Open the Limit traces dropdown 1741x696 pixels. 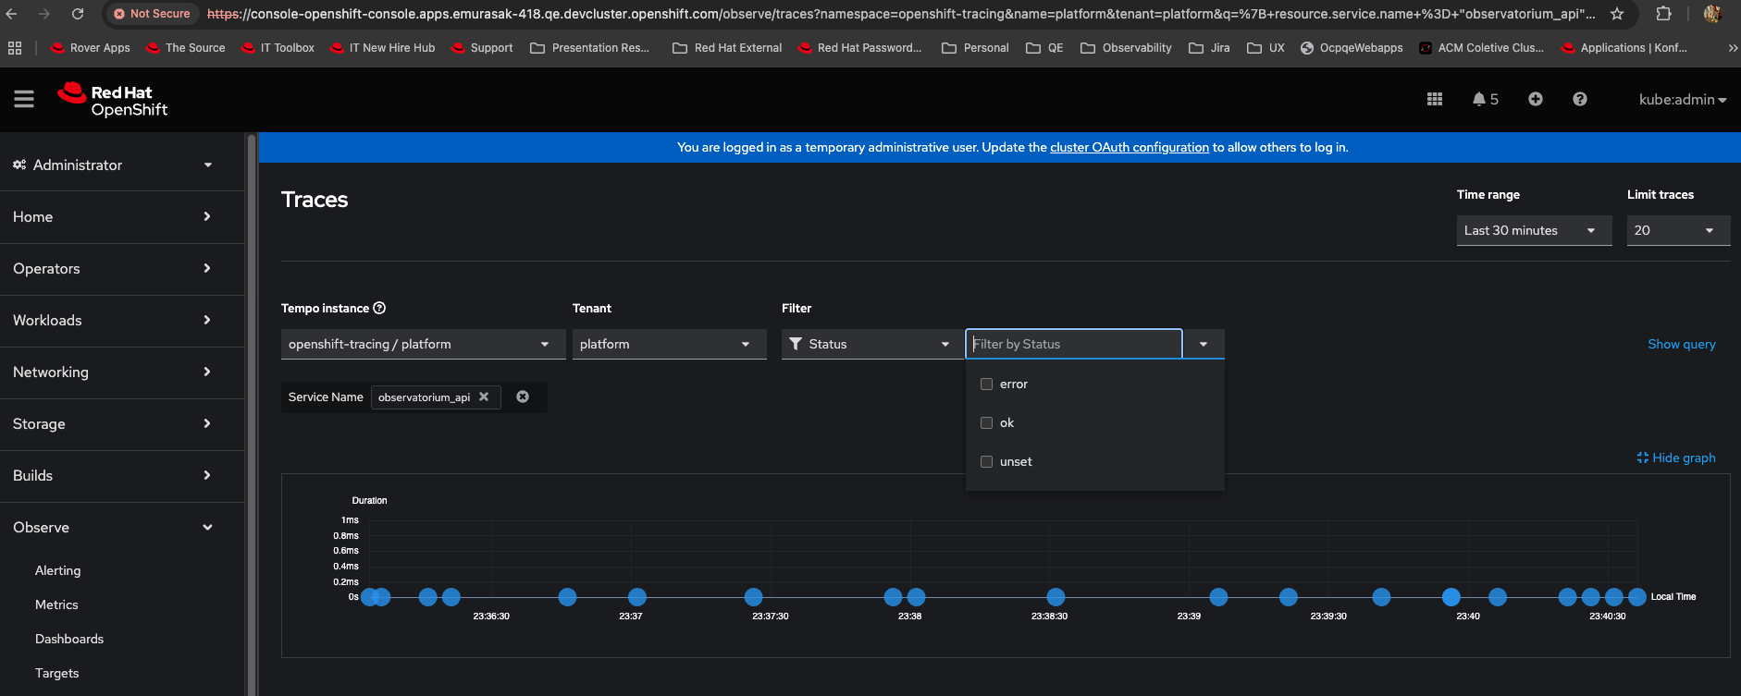(1678, 230)
